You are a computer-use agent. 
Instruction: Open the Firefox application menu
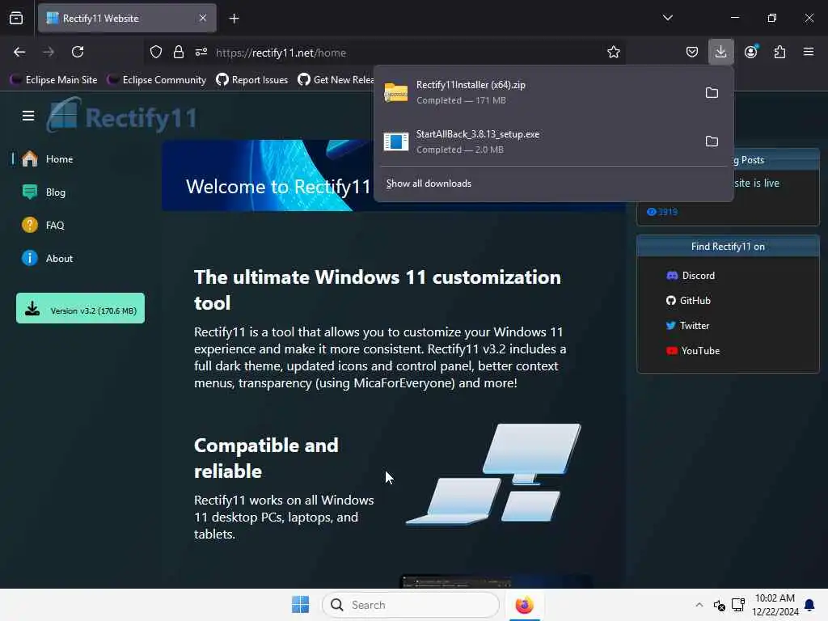pos(809,52)
